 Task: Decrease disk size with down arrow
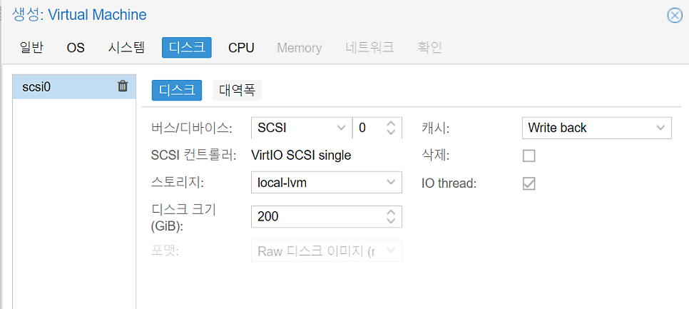click(391, 221)
